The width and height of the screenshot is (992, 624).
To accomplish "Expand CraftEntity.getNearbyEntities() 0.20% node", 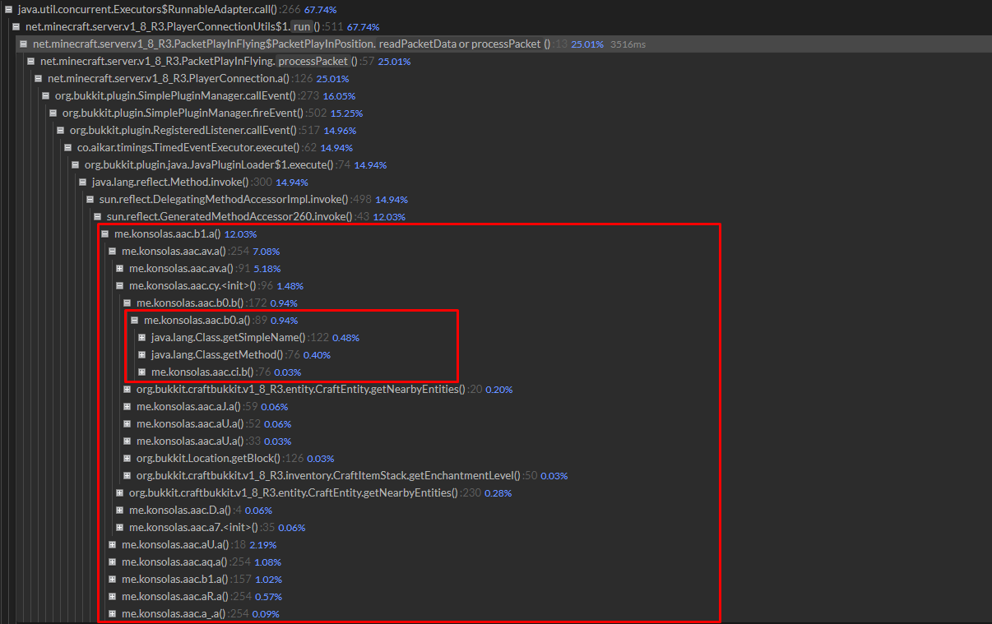I will [127, 389].
